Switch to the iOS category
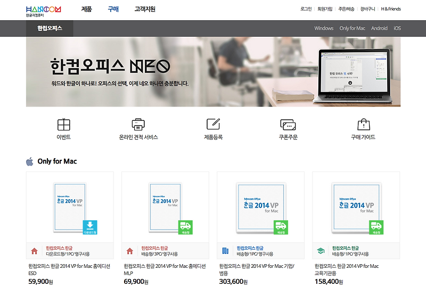 397,28
